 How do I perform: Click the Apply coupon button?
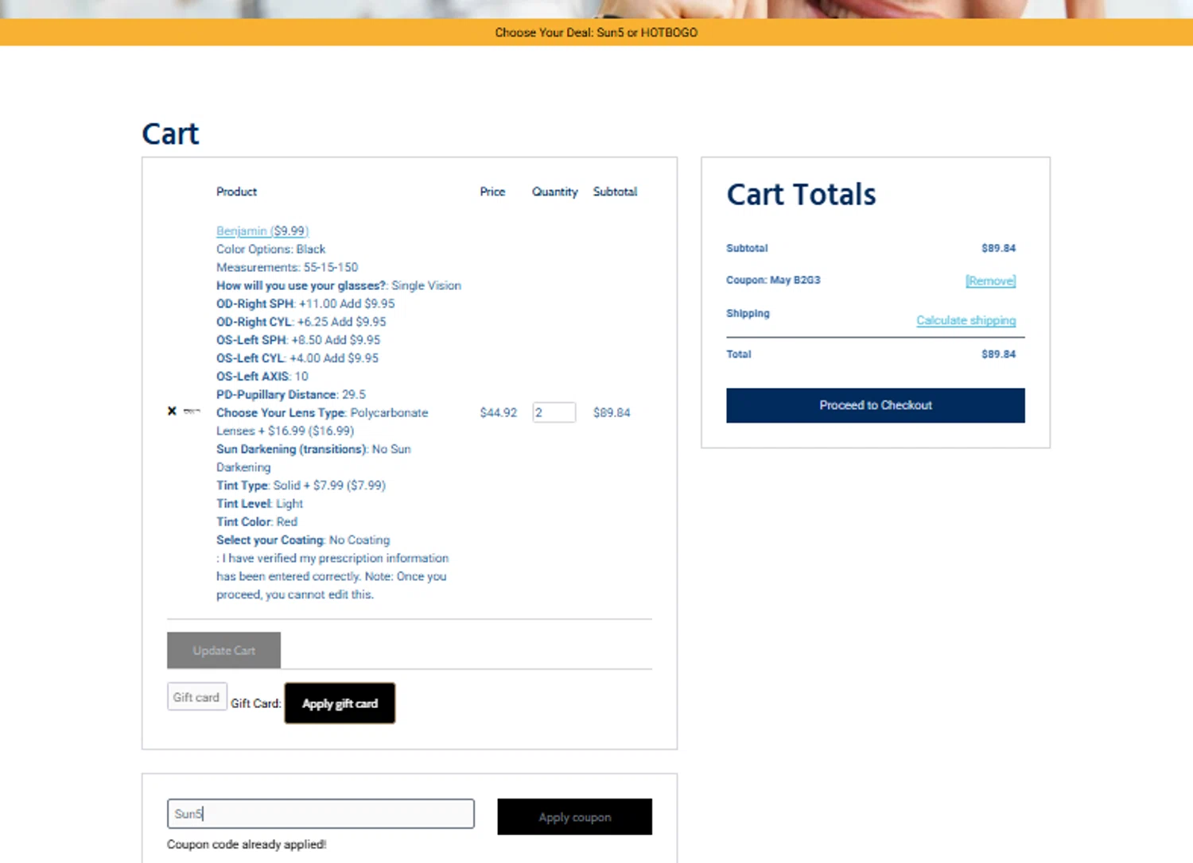coord(574,817)
